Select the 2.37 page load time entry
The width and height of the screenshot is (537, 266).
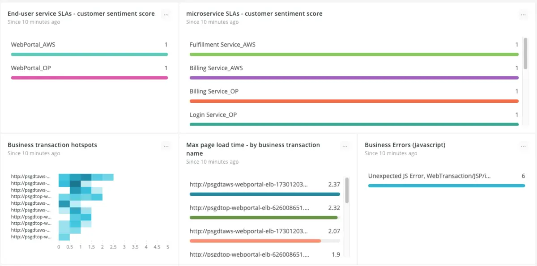pos(265,188)
